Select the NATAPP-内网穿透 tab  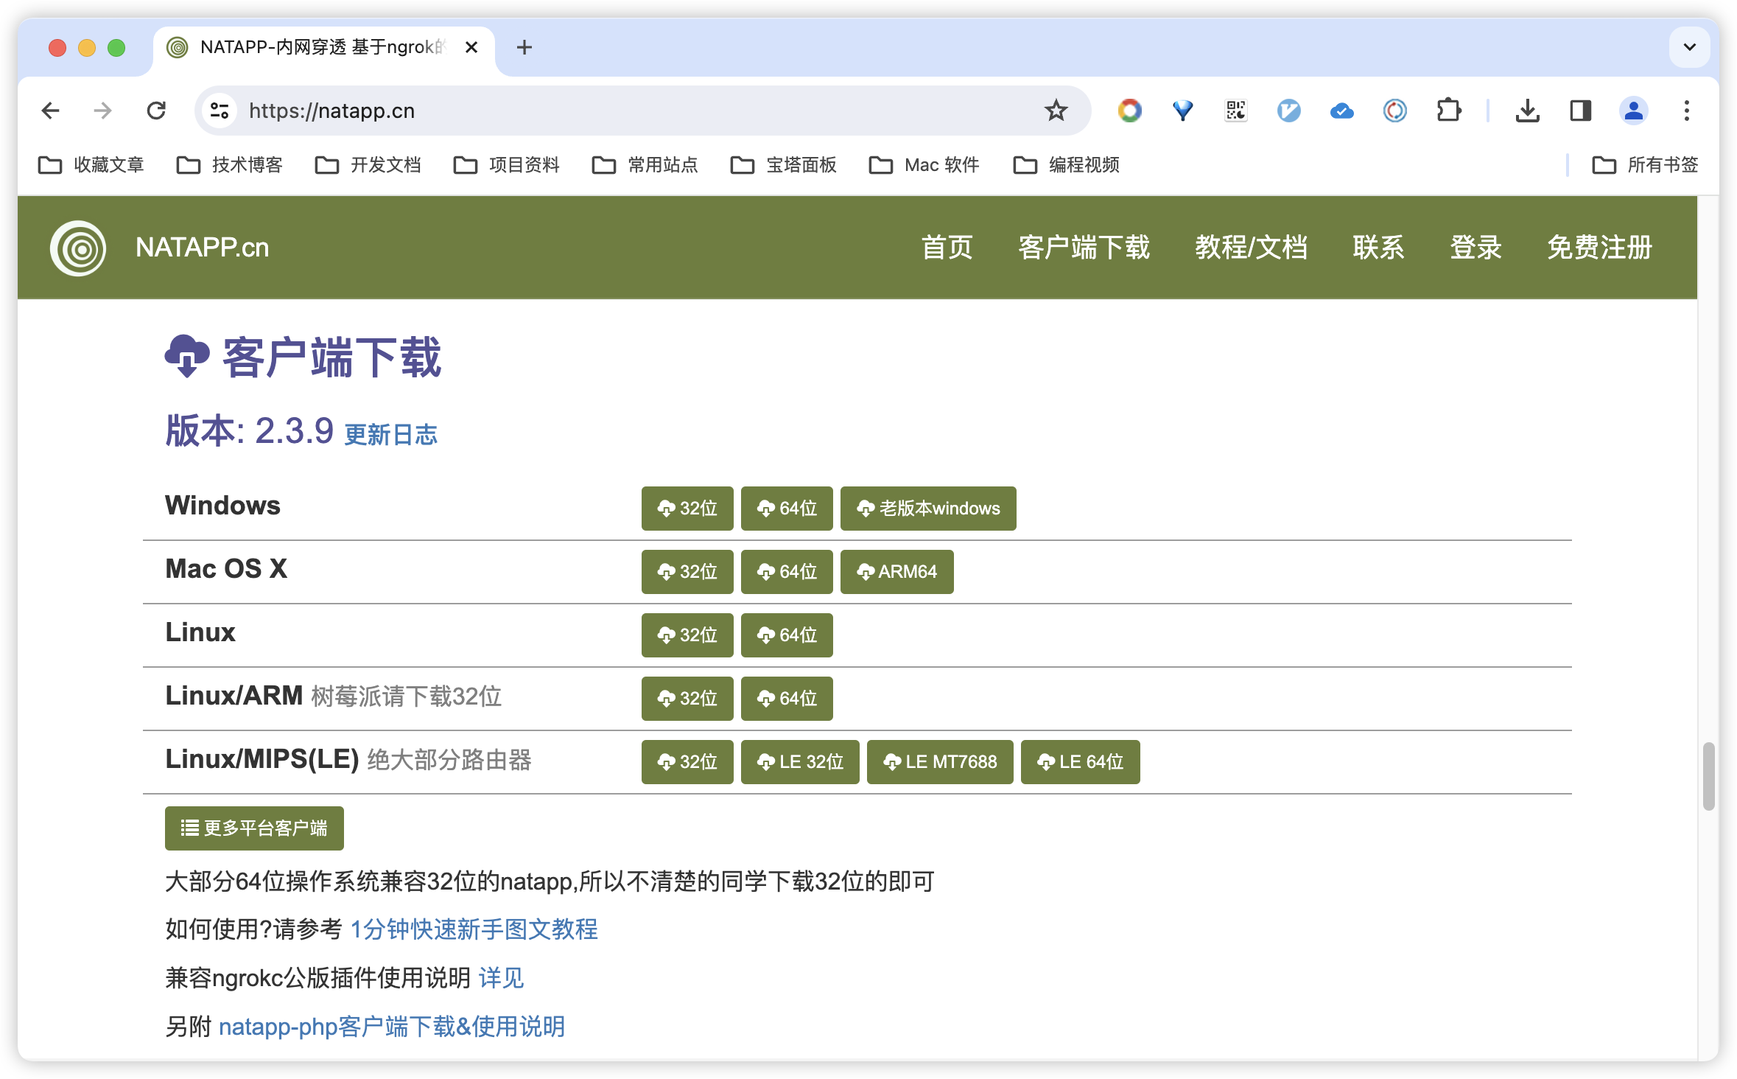pos(324,47)
